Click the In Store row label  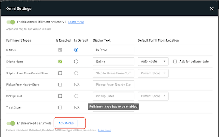pyautogui.click(x=11, y=50)
